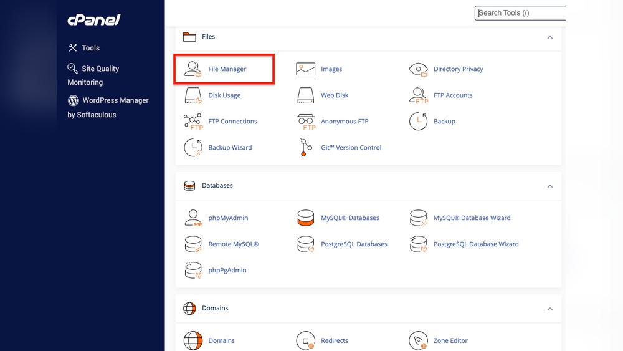
Task: Click the cPanel logo
Action: [94, 20]
